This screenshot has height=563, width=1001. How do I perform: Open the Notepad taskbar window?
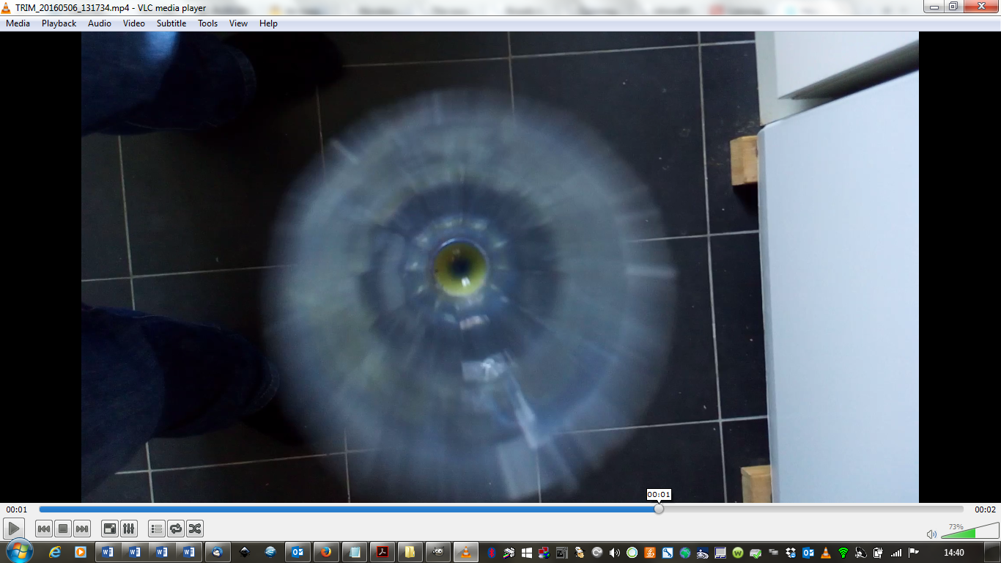coord(355,552)
